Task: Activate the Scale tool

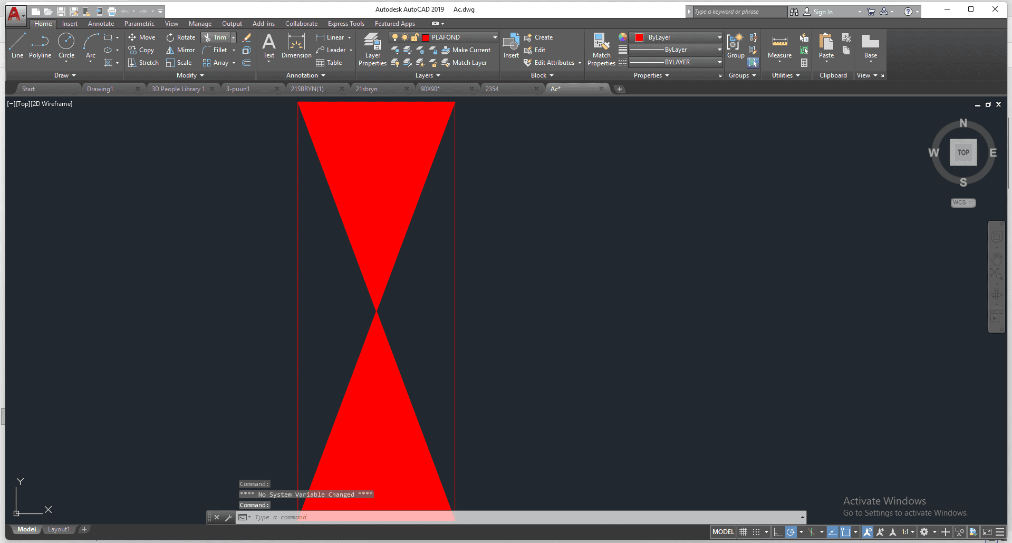Action: pos(179,63)
